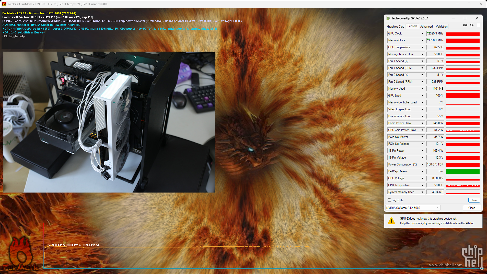Image resolution: width=487 pixels, height=274 pixels.
Task: Enable the Log to file checkbox
Action: pos(389,200)
